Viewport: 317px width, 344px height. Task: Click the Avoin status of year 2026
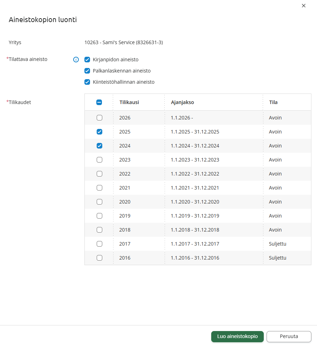point(275,118)
